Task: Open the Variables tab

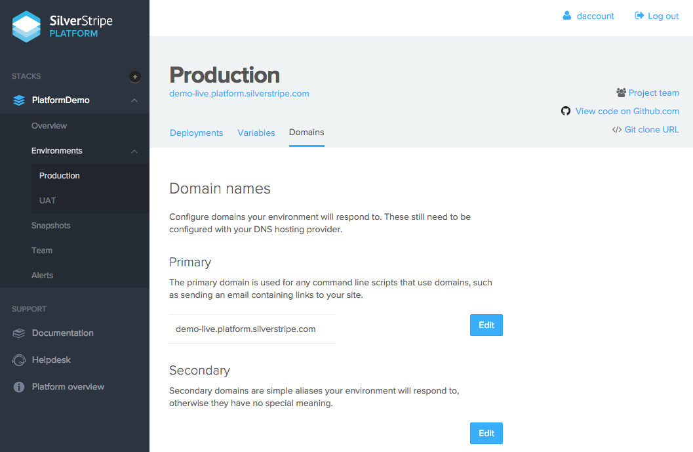Action: click(256, 133)
